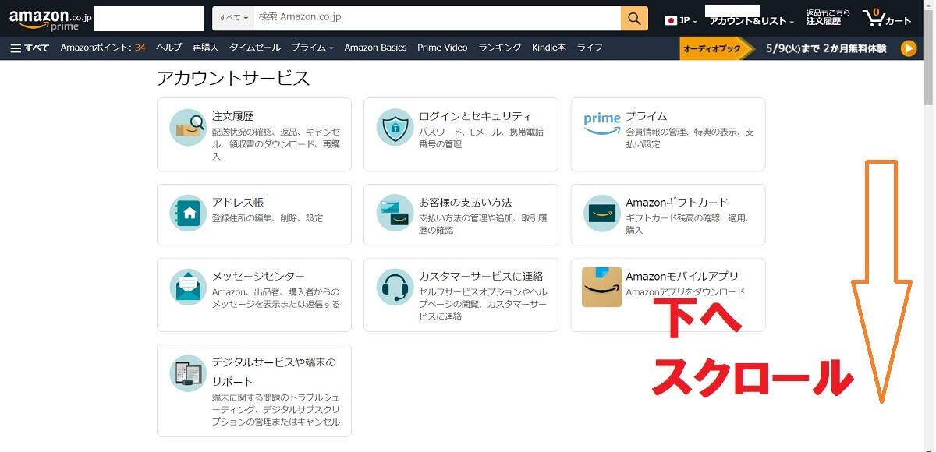Open カスタマーサービスに連絡 card title
The image size is (936, 452).
(480, 277)
